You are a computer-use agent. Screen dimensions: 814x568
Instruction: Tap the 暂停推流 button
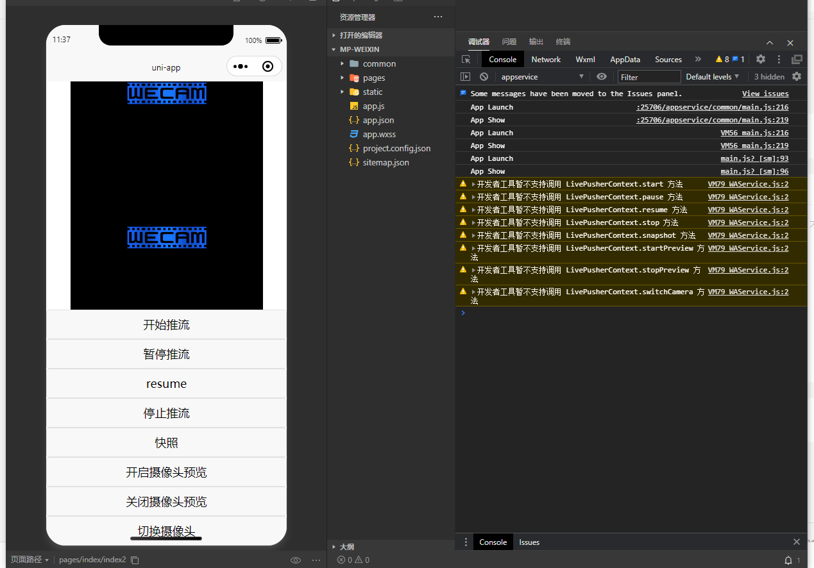(x=166, y=354)
